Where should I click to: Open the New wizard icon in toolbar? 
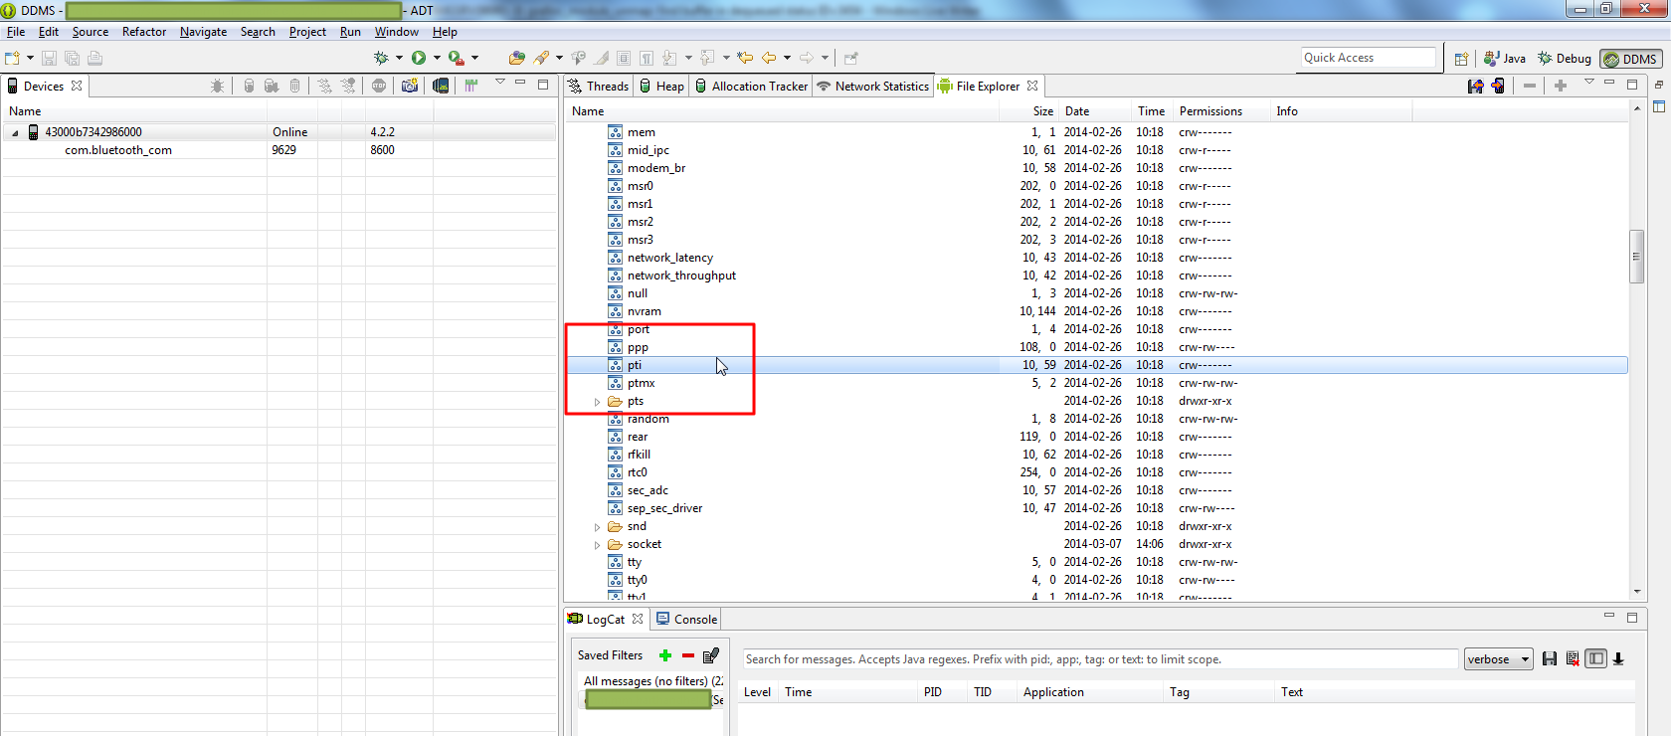[13, 58]
